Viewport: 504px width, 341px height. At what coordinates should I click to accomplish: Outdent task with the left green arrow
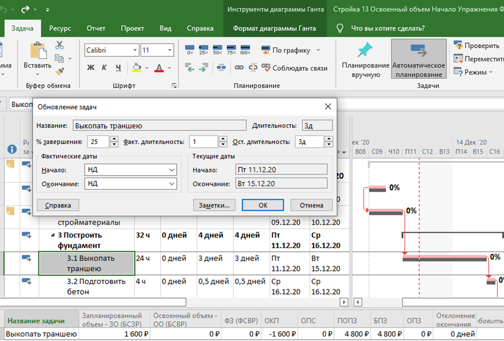190,68
